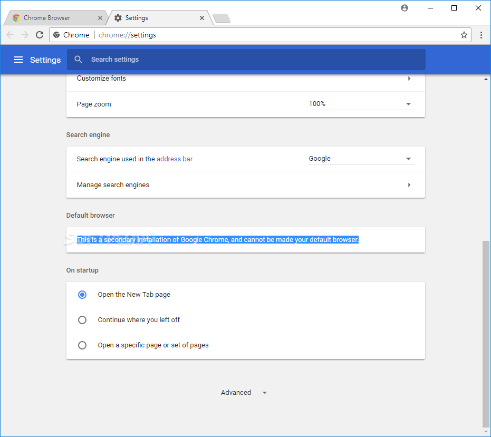Click the scrollbar up arrow
The image size is (491, 437).
click(x=486, y=79)
